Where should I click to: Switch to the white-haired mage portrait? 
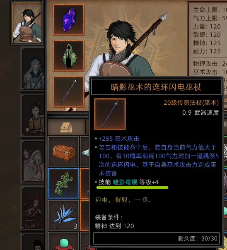pos(33,69)
